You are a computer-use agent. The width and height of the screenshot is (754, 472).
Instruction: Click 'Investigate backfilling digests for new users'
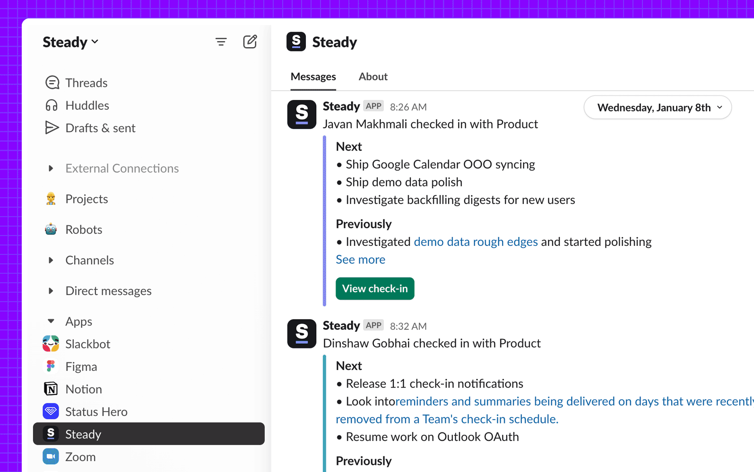point(460,200)
